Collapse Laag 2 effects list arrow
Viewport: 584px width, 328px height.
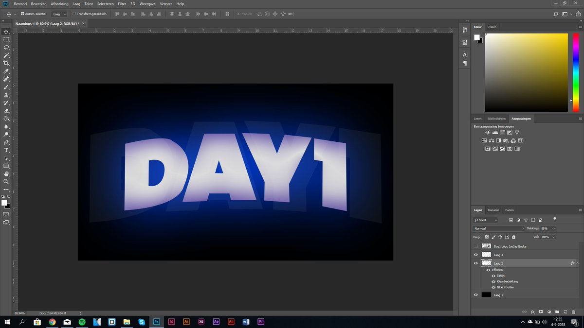[578, 263]
